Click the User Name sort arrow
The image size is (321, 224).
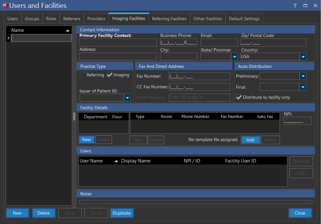[116, 161]
